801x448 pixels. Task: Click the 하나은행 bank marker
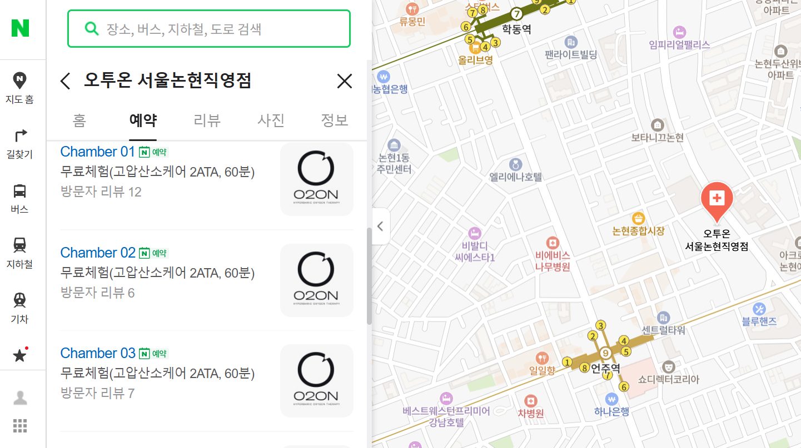[611, 399]
